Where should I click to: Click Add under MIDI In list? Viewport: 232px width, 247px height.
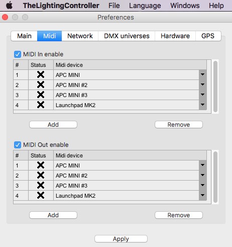[53, 125]
